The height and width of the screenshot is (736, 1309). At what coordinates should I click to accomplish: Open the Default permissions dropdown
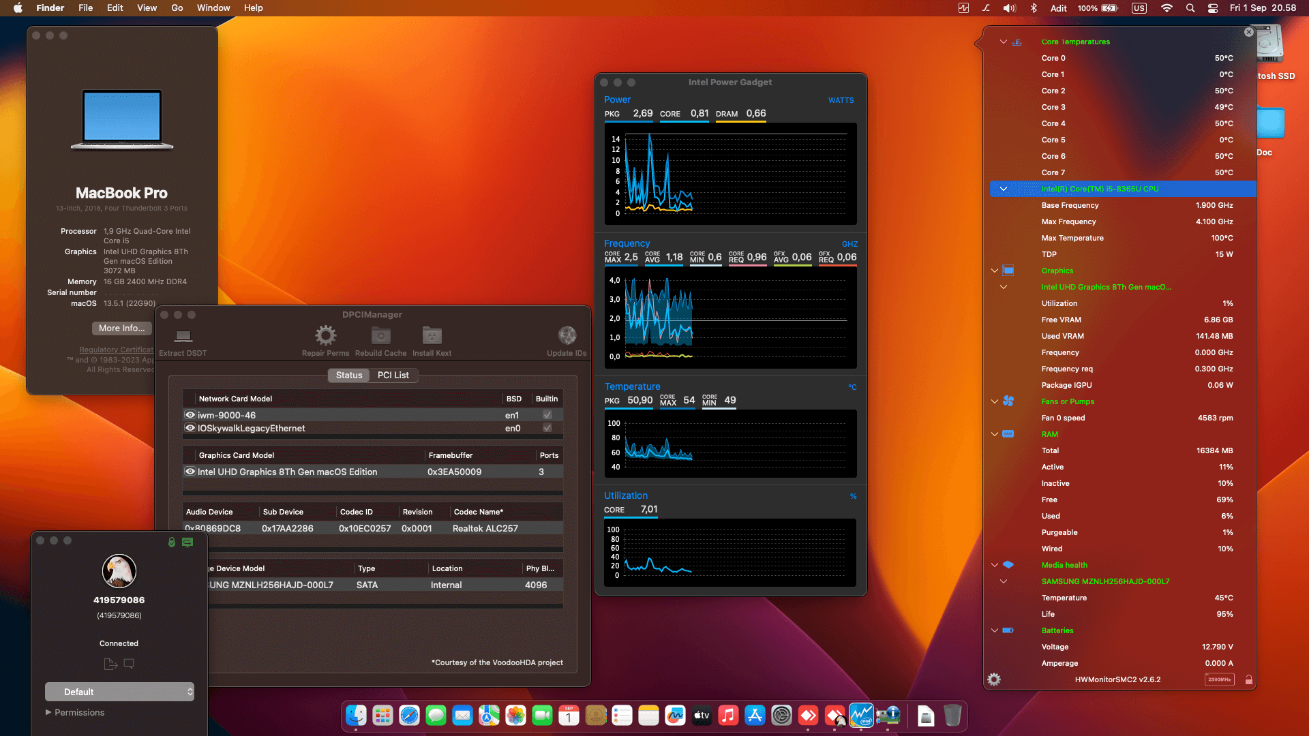coord(119,691)
